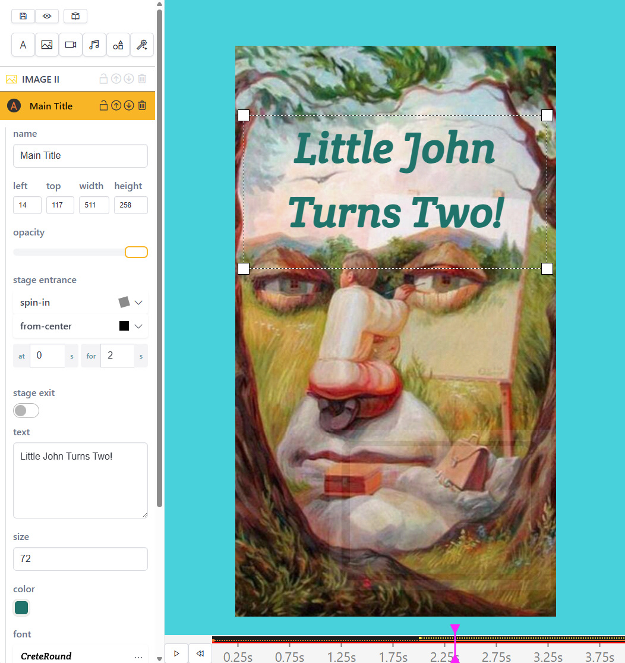Delete the Main Title layer

(x=142, y=106)
